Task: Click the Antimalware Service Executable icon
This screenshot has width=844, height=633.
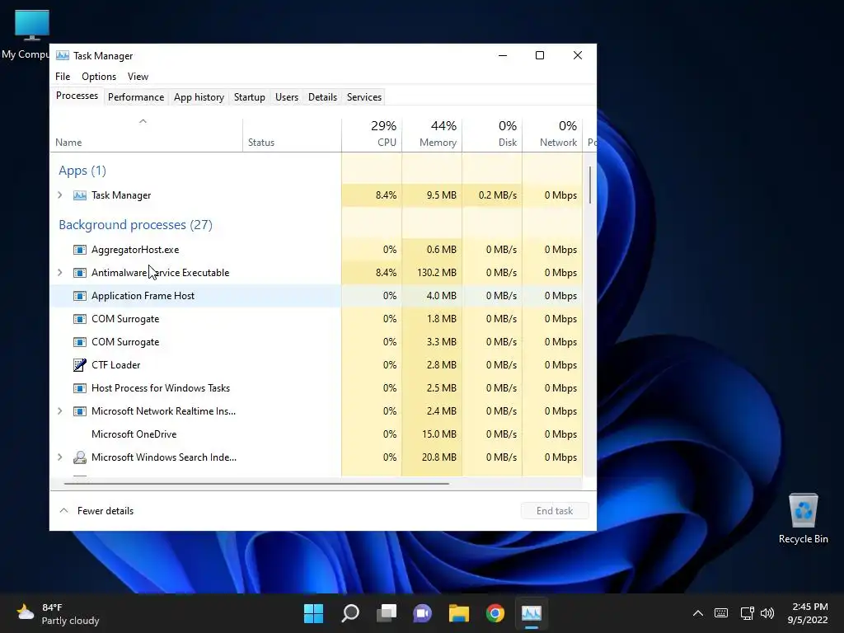Action: click(80, 273)
